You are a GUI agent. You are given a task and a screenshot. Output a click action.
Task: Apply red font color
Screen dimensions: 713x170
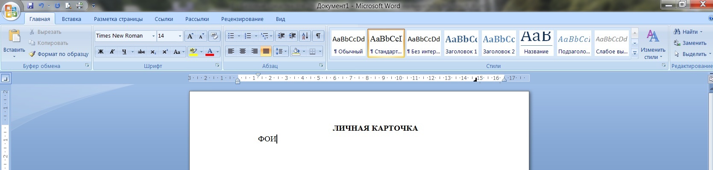210,52
